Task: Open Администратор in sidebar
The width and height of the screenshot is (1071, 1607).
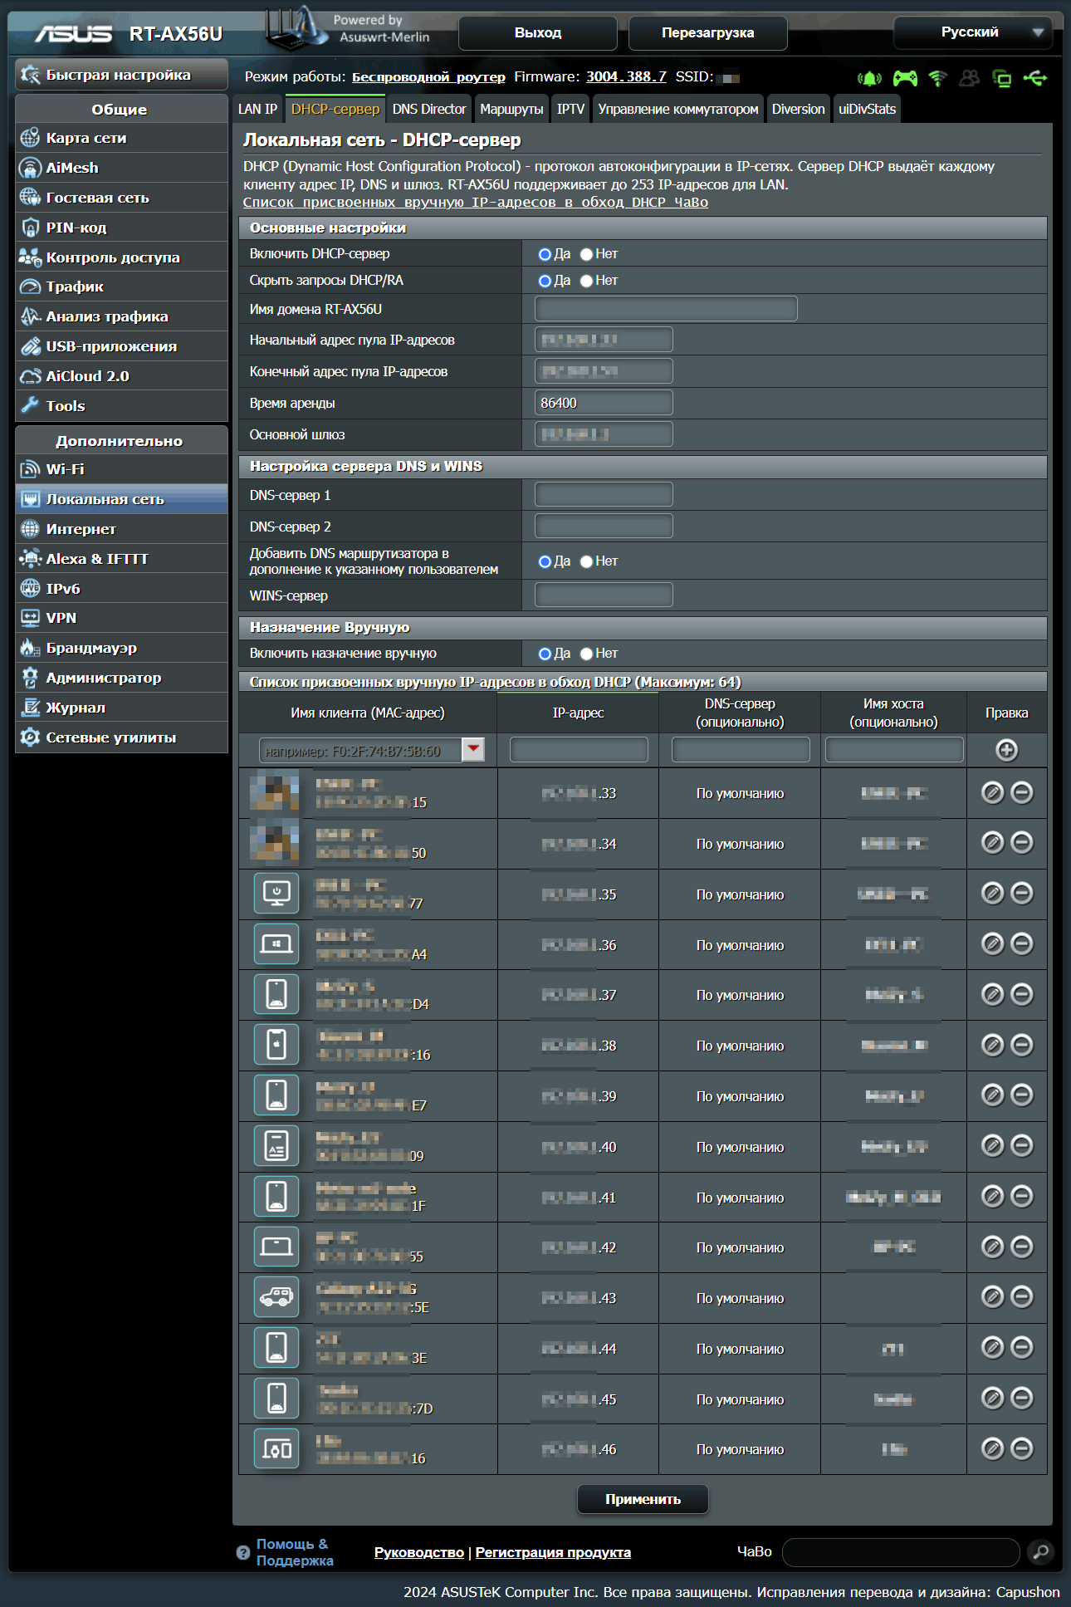Action: [x=121, y=678]
